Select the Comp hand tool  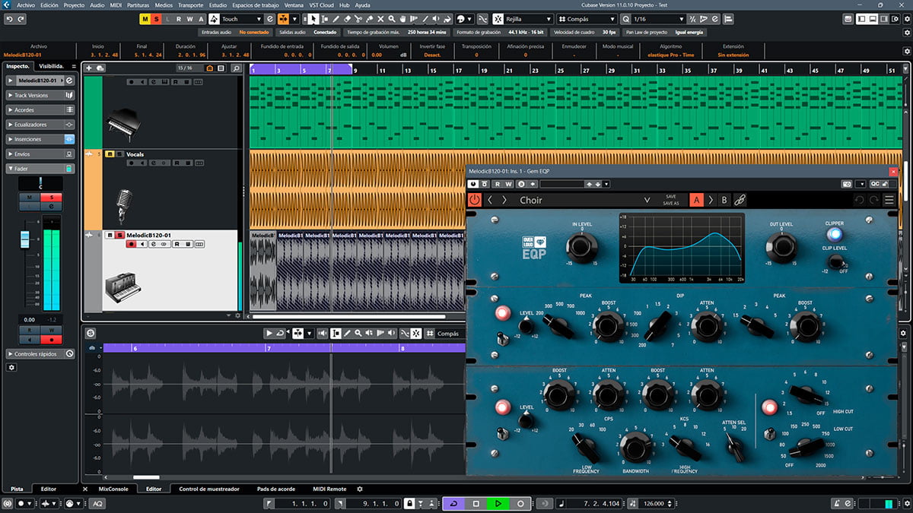click(x=403, y=18)
